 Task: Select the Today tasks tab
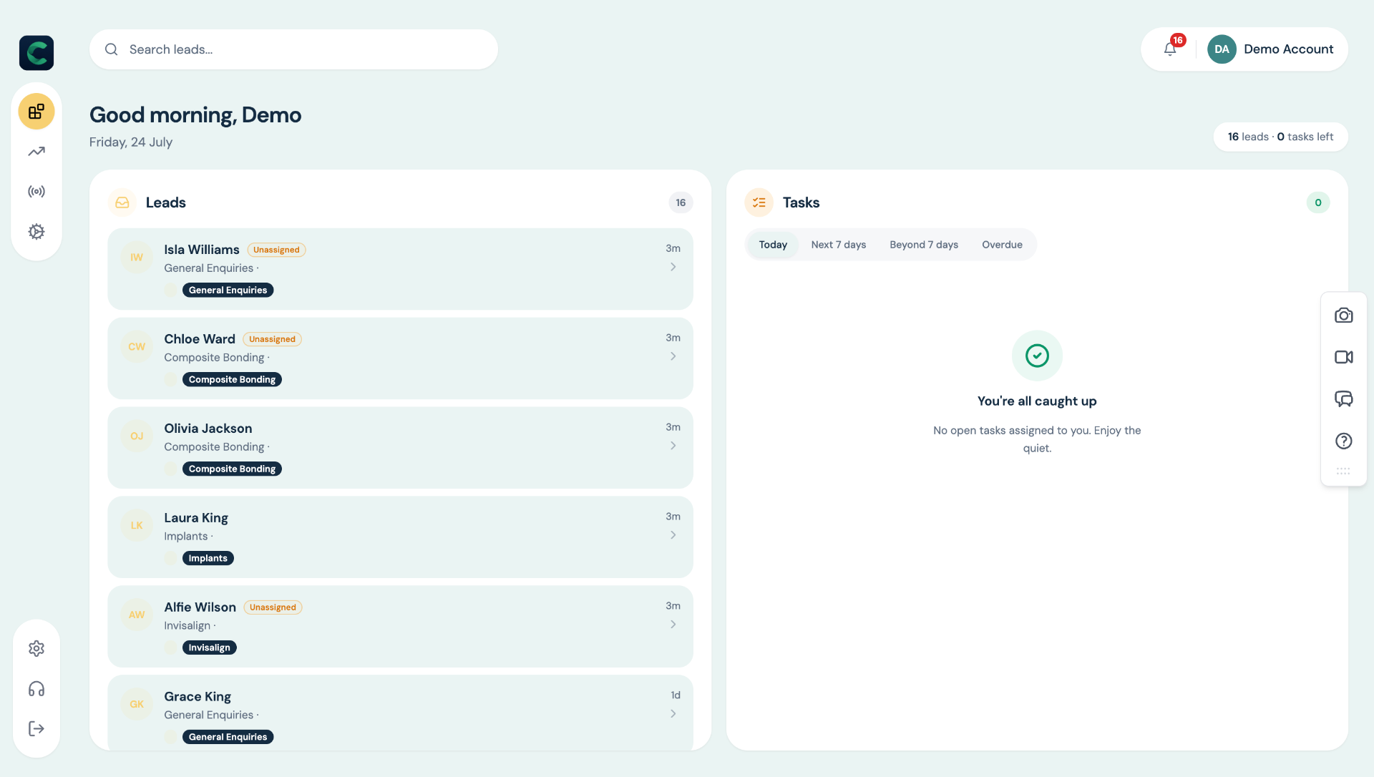pos(773,245)
